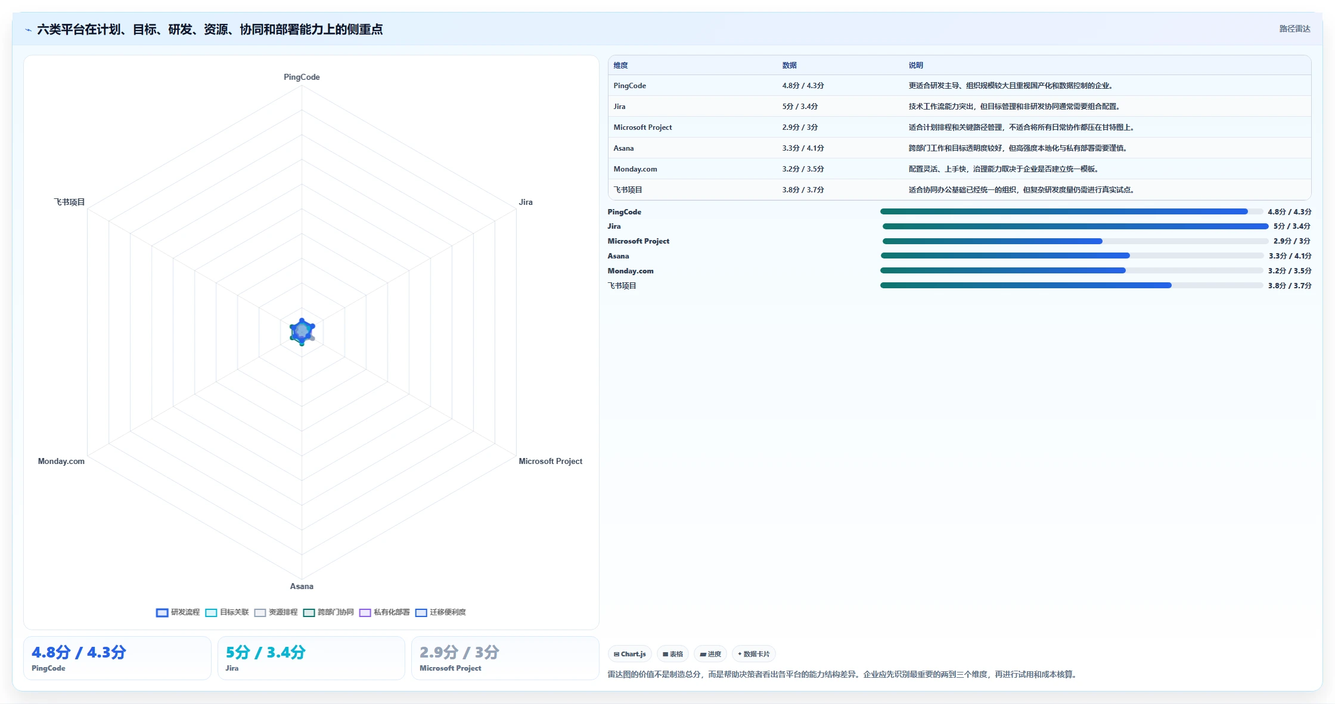Click the PingCode progress bar
This screenshot has width=1335, height=704.
click(1071, 211)
